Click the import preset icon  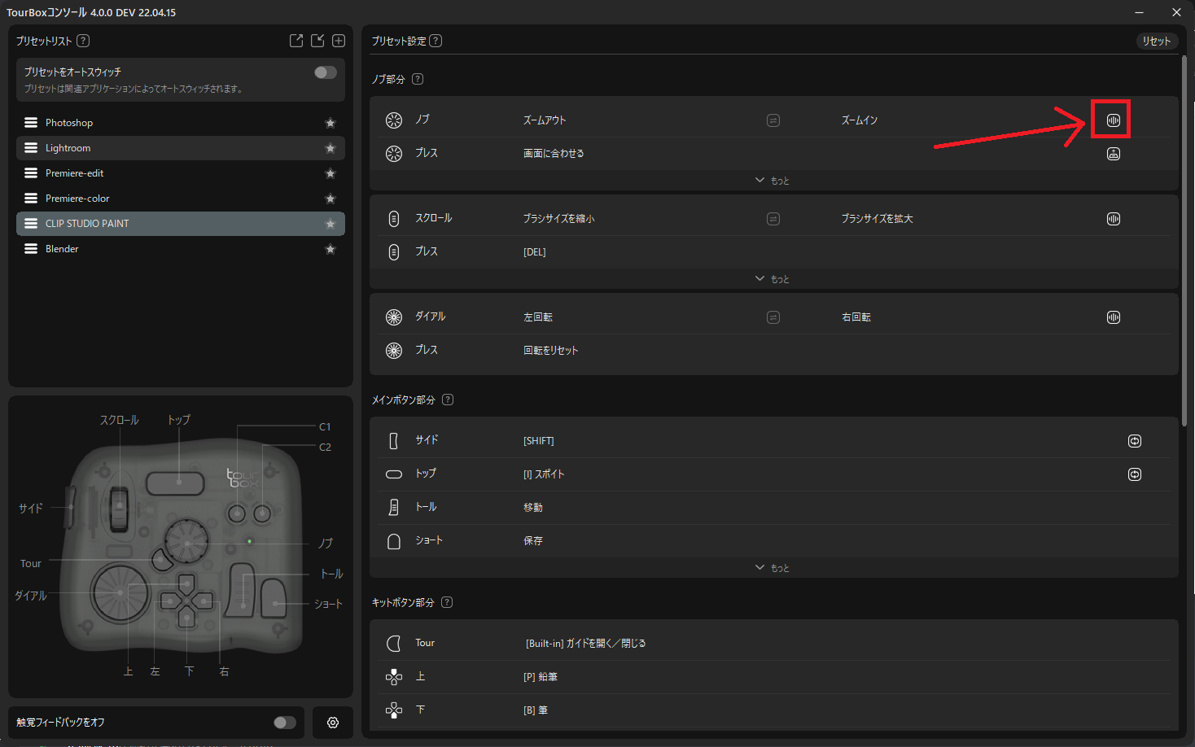pos(317,41)
